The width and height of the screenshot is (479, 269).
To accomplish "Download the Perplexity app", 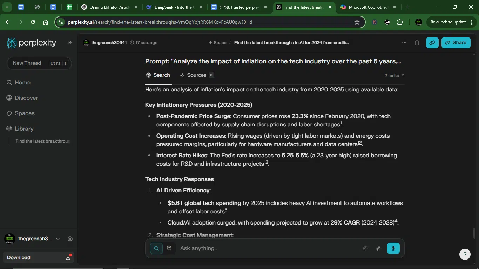I will 39,257.
